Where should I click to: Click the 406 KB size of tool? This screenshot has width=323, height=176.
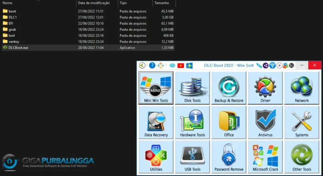[168, 35]
